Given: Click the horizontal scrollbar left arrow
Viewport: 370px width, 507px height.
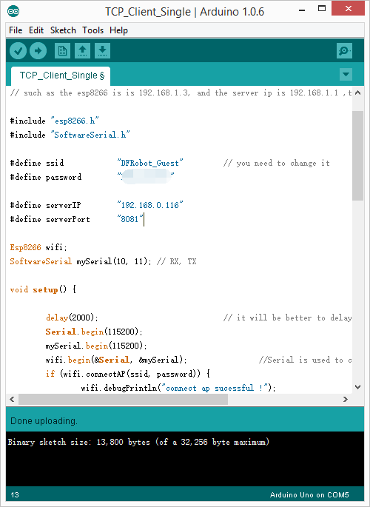Looking at the screenshot, I should click(x=13, y=400).
